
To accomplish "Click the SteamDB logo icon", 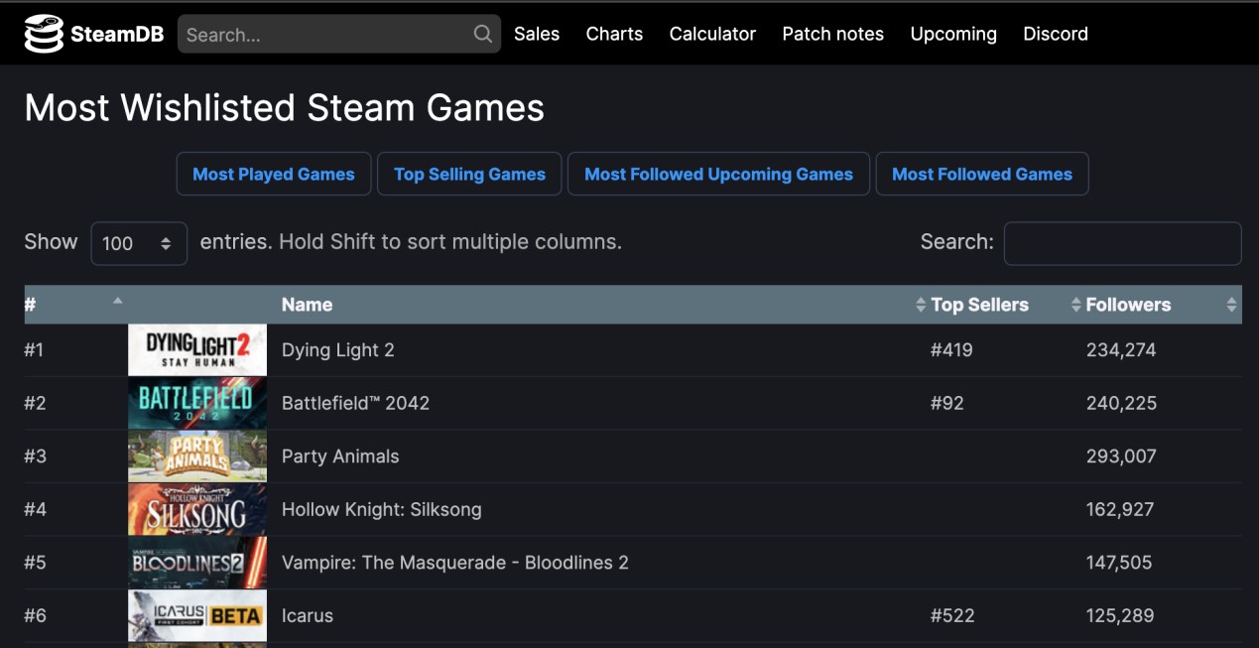I will tap(43, 34).
